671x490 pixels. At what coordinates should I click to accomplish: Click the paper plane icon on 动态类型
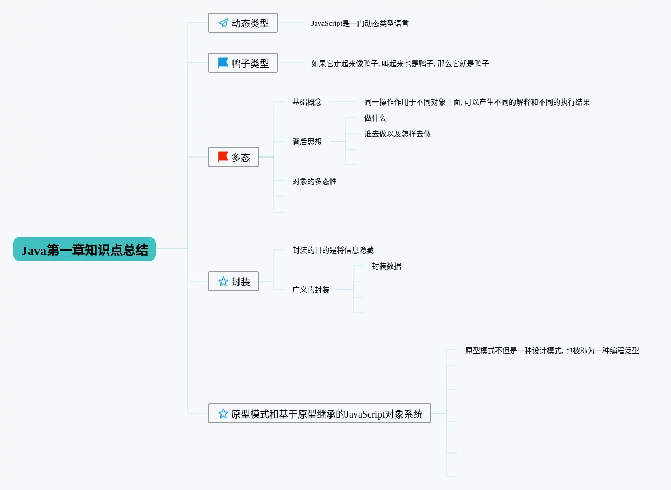(x=223, y=23)
